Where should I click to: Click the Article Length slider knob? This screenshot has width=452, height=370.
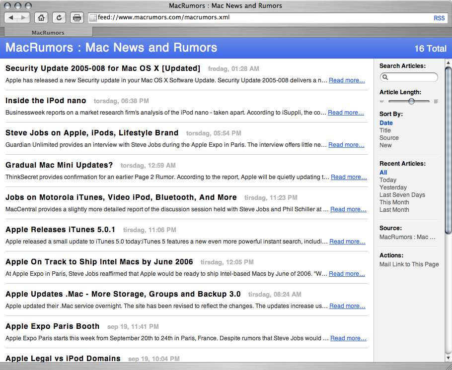[x=411, y=101]
